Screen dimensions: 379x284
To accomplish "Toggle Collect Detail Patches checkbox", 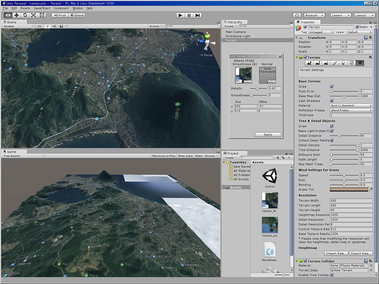I will [332, 140].
